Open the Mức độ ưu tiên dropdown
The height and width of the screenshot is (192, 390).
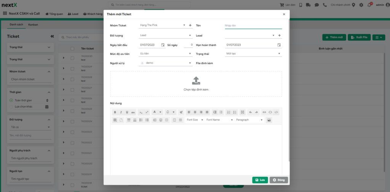[166, 54]
